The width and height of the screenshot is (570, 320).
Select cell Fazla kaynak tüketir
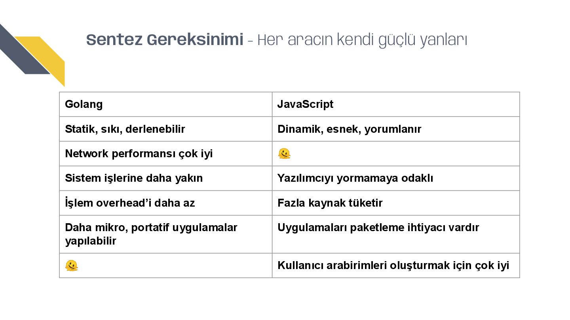396,203
